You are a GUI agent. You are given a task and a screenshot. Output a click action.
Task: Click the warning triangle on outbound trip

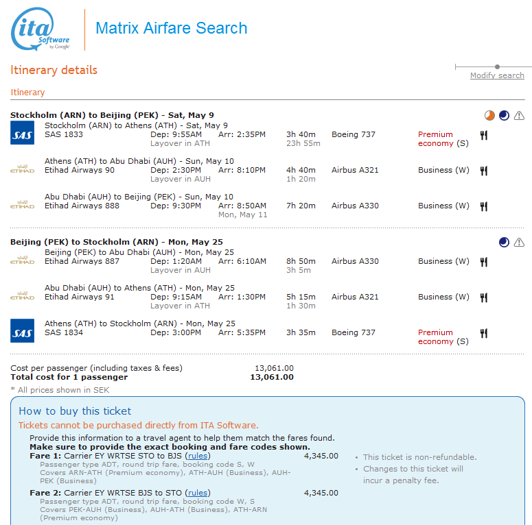(519, 116)
